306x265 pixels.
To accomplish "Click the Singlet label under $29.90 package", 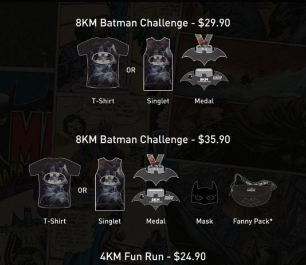I will point(158,101).
